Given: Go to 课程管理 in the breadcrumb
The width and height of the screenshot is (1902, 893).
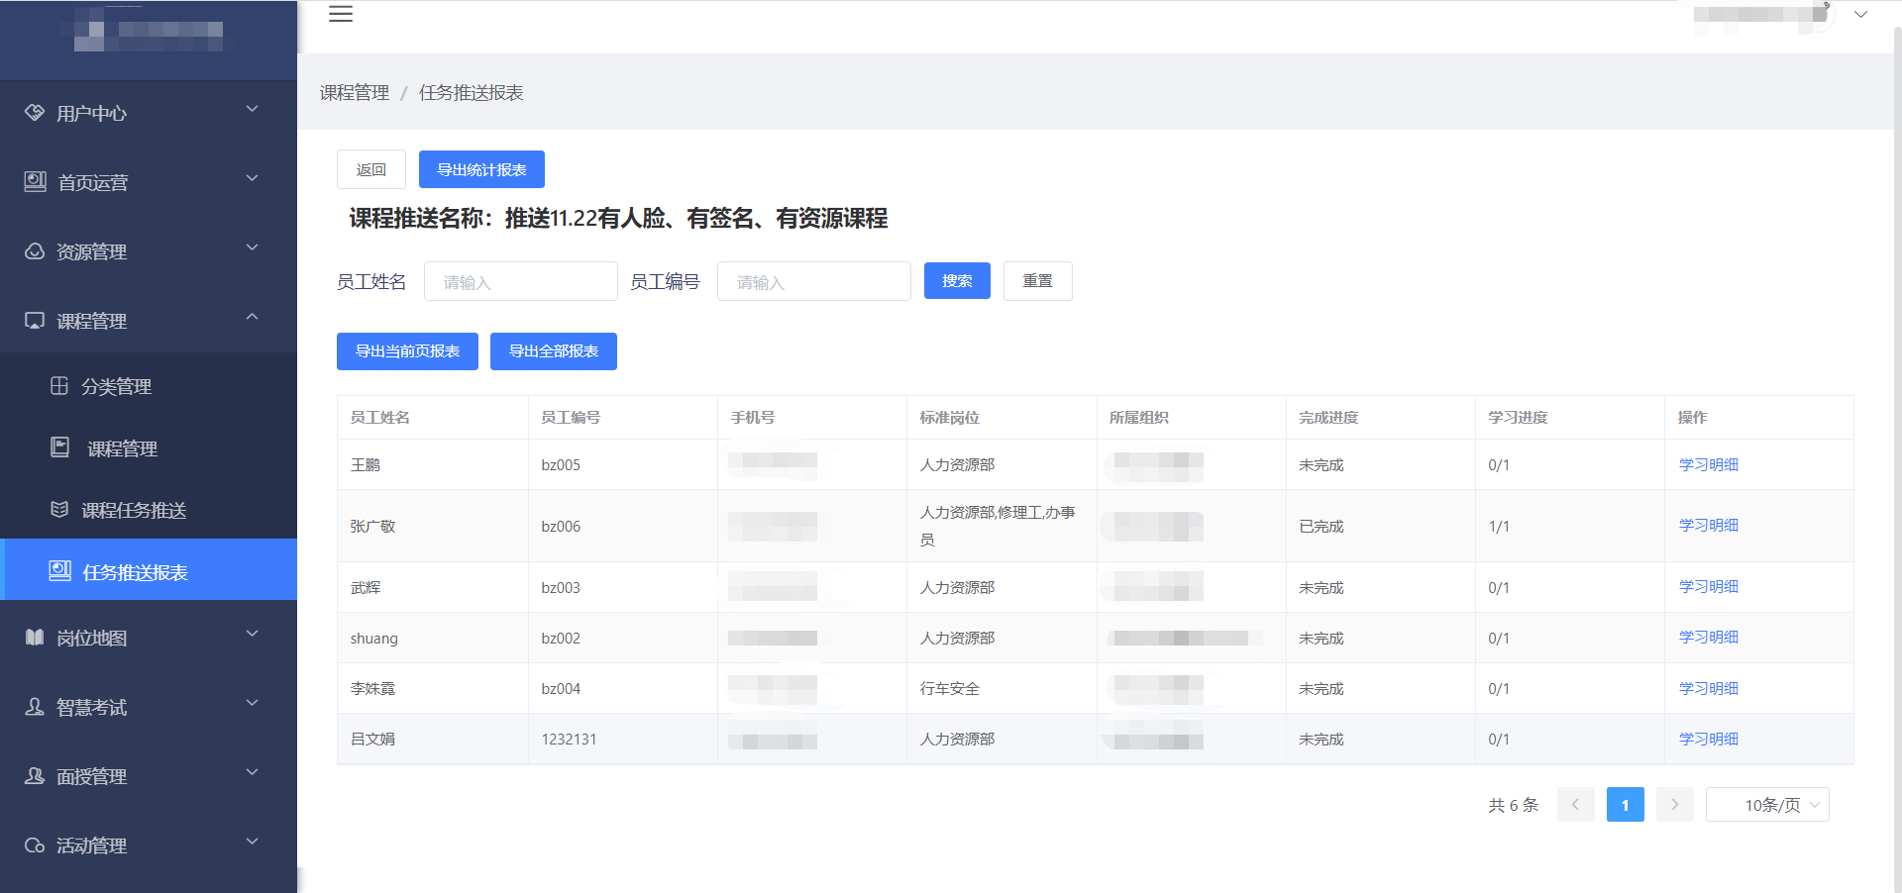Looking at the screenshot, I should pyautogui.click(x=354, y=92).
